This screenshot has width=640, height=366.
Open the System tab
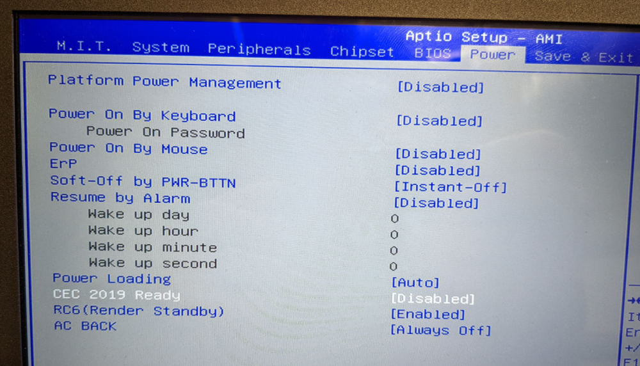161,47
